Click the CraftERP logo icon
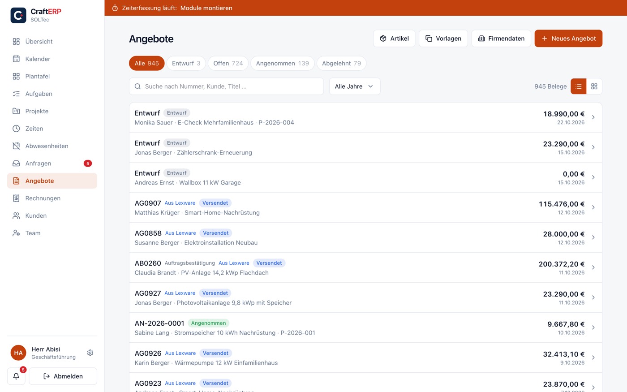 (18, 15)
